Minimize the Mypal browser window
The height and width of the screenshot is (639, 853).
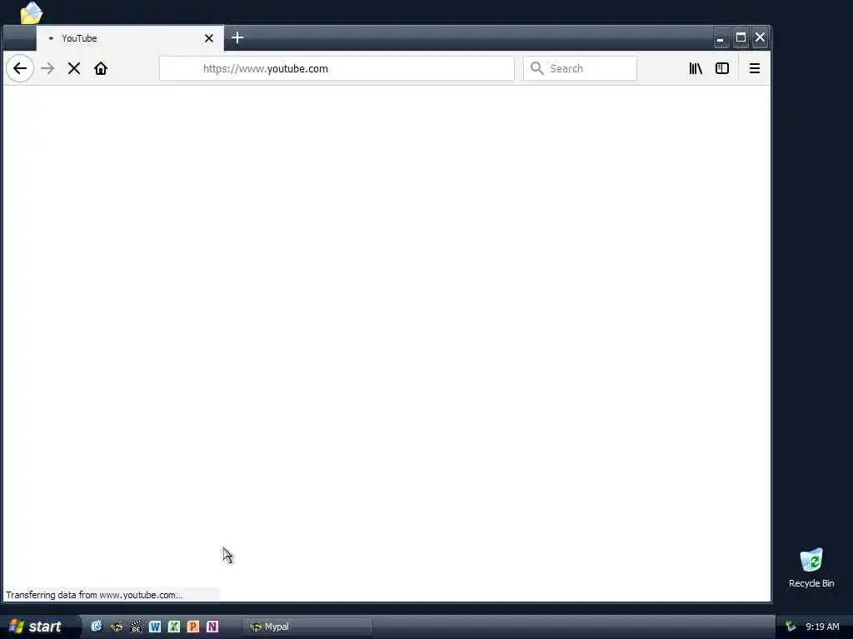coord(721,38)
